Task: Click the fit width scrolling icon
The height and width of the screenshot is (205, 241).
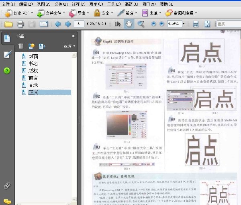Action: 196,24
